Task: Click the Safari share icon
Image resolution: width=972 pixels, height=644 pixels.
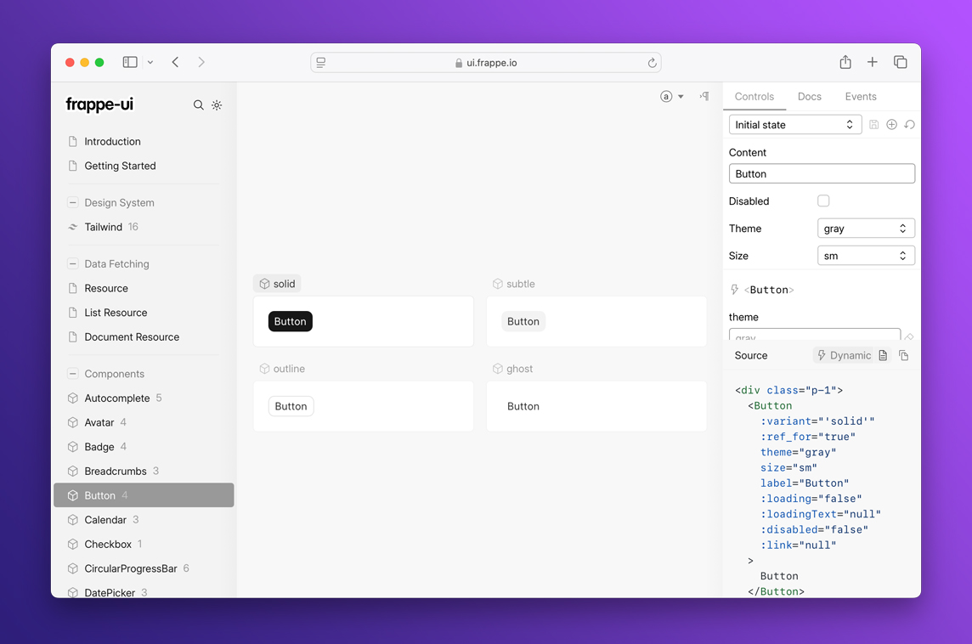Action: click(845, 62)
